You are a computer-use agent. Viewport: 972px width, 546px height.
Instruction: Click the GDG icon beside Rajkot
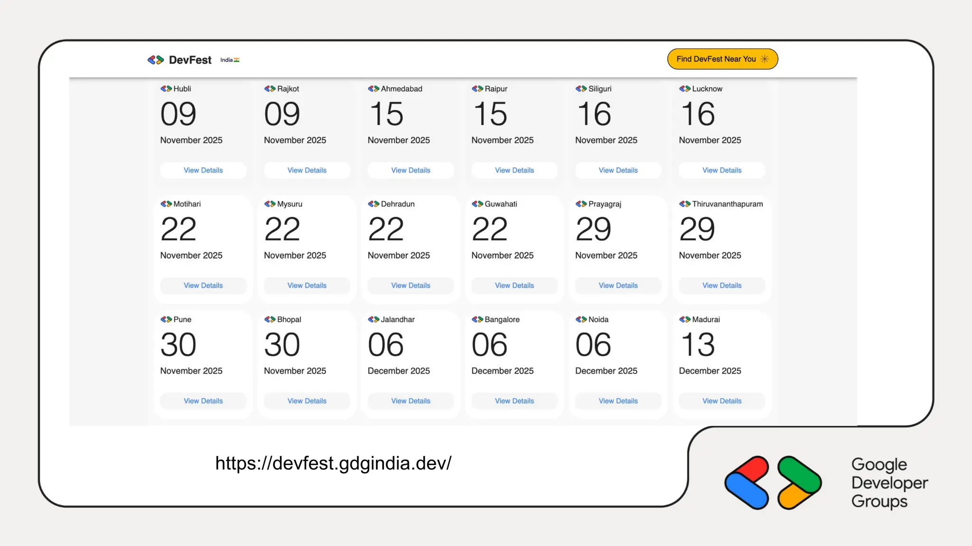tap(270, 89)
